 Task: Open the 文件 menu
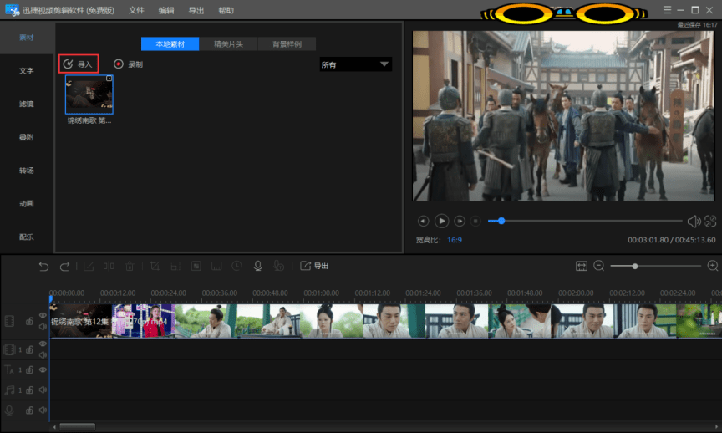(x=136, y=10)
